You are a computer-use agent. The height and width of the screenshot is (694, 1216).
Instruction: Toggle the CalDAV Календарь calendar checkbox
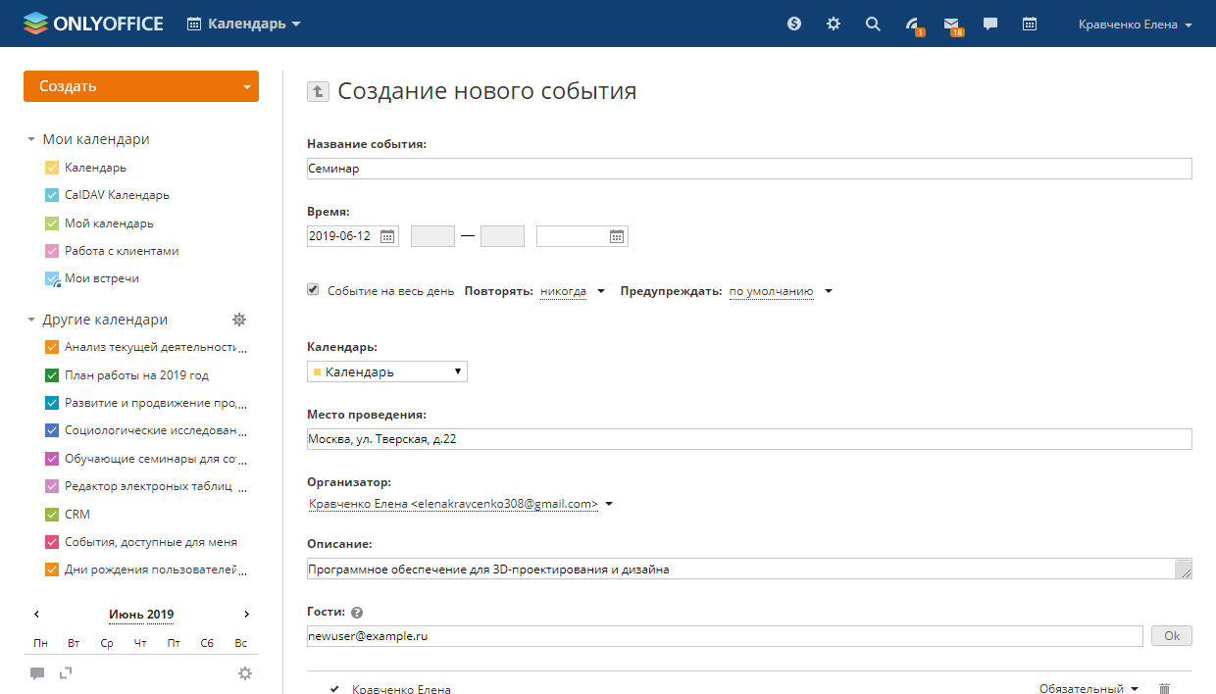click(x=52, y=195)
